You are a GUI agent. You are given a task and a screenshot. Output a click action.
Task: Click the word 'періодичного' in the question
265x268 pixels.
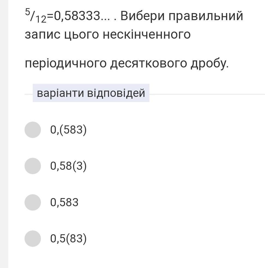point(65,64)
